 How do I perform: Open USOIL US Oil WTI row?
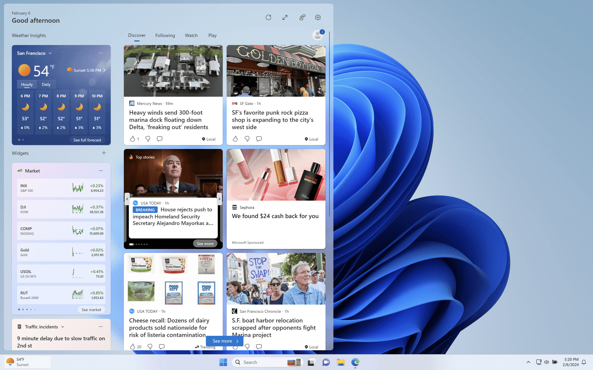click(61, 274)
